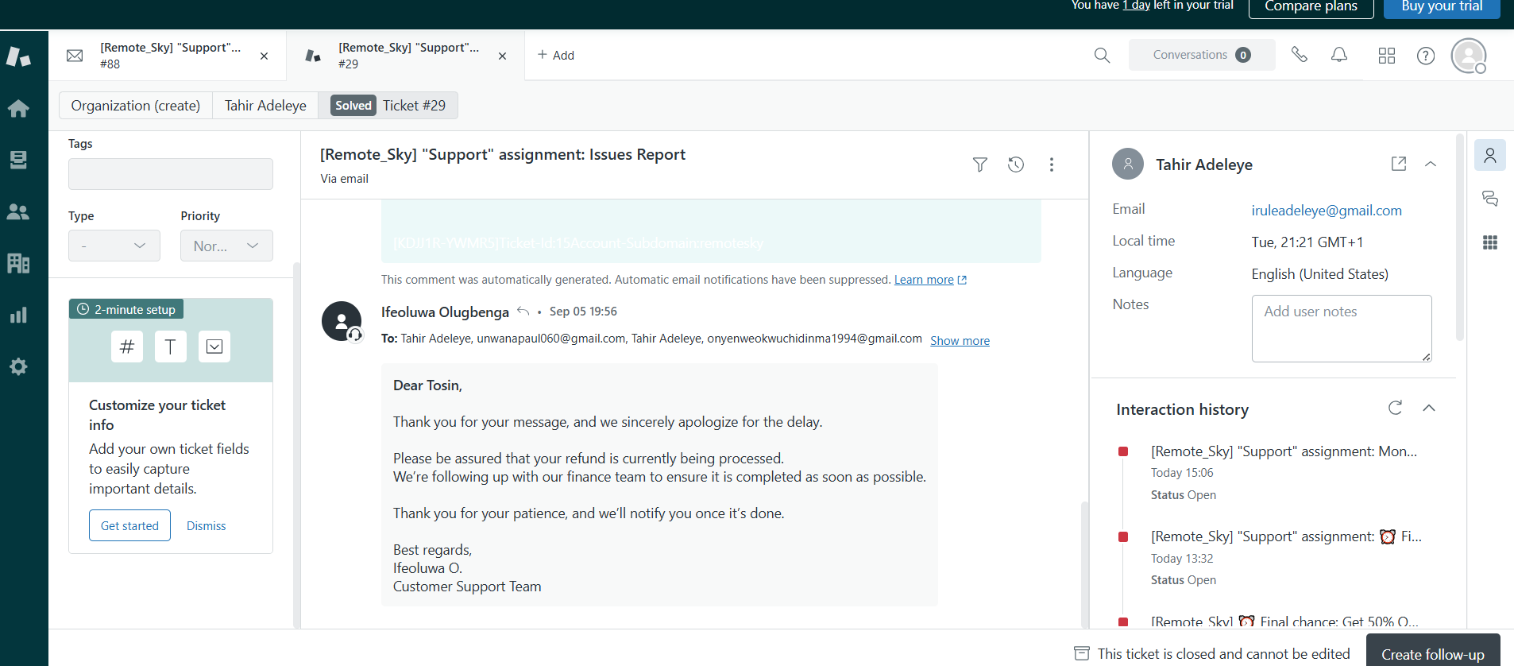Open notifications bell icon
This screenshot has width=1514, height=666.
pyautogui.click(x=1339, y=55)
